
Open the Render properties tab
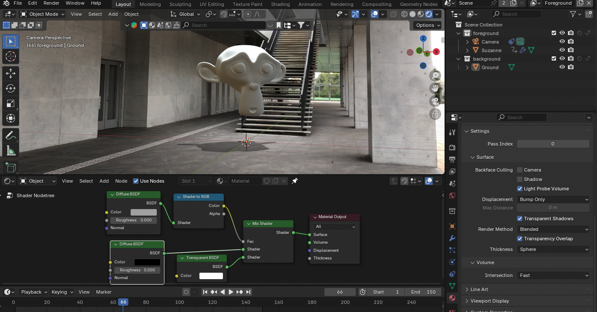click(x=452, y=147)
